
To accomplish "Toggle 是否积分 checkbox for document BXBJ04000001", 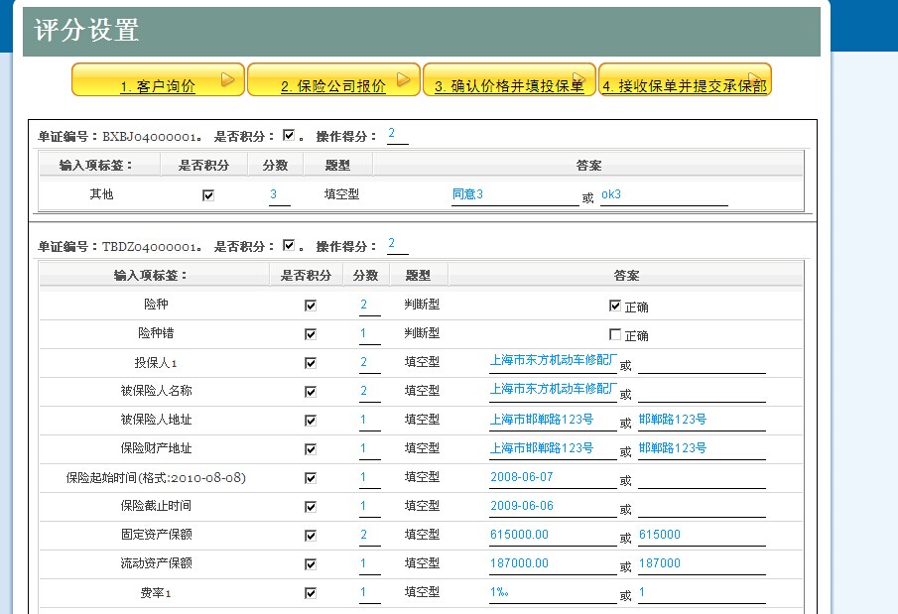I will pos(289,135).
